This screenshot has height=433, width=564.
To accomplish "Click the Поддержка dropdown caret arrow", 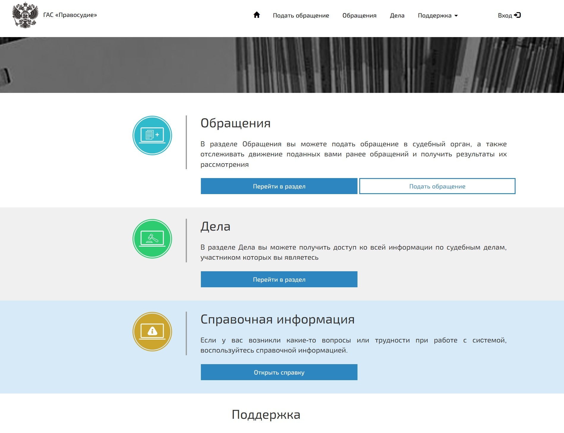I will (x=456, y=16).
